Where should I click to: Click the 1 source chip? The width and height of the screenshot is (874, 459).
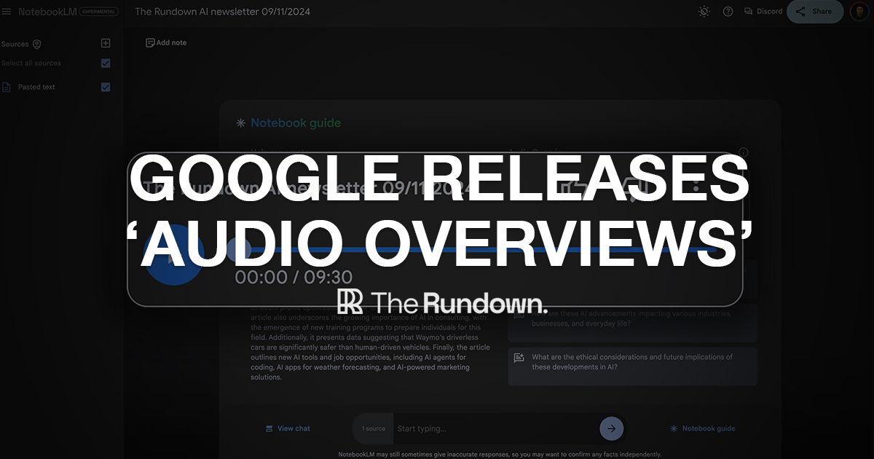tap(372, 428)
